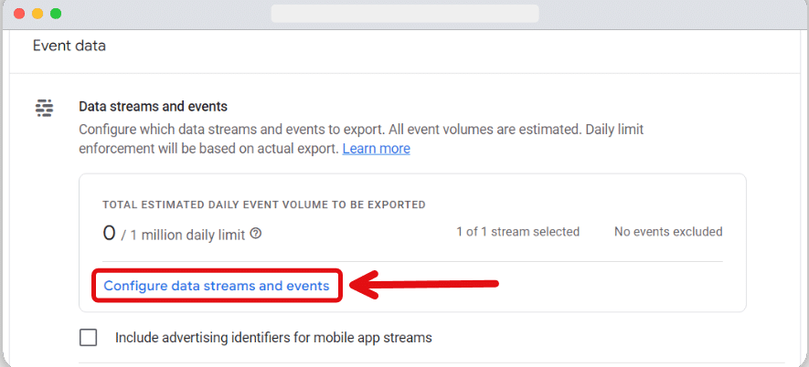Click the yellow minimize window button
This screenshot has height=367, width=809.
tap(37, 14)
